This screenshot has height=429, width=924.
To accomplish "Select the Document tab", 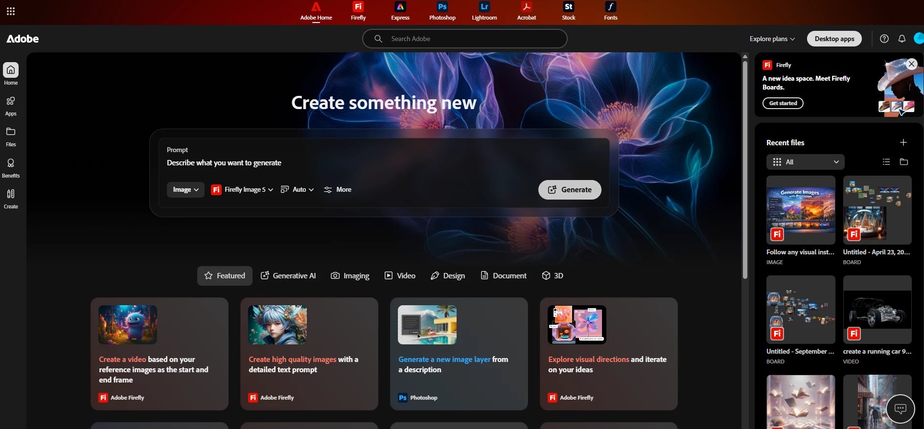I will pos(504,276).
